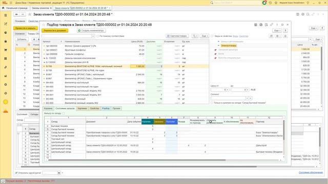Collapse the 'Электротовары' tree group
The height and width of the screenshot is (184, 328).
219,45
